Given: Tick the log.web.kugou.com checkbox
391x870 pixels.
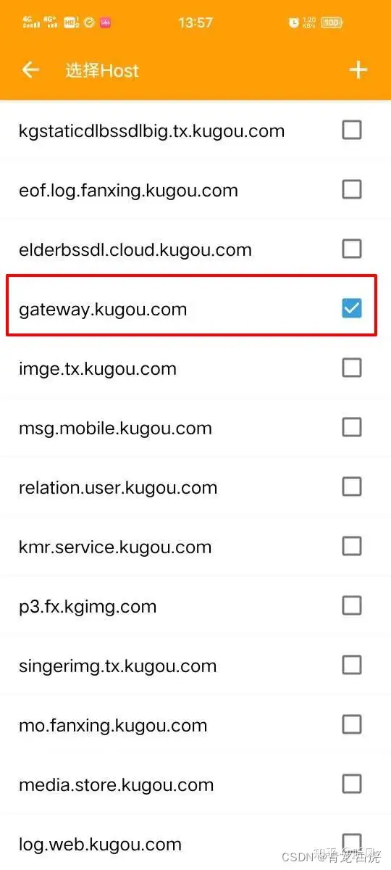Looking at the screenshot, I should pyautogui.click(x=352, y=844).
